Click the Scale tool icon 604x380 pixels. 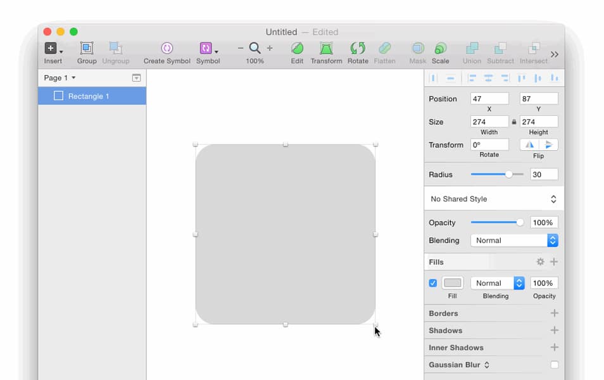[x=440, y=49]
